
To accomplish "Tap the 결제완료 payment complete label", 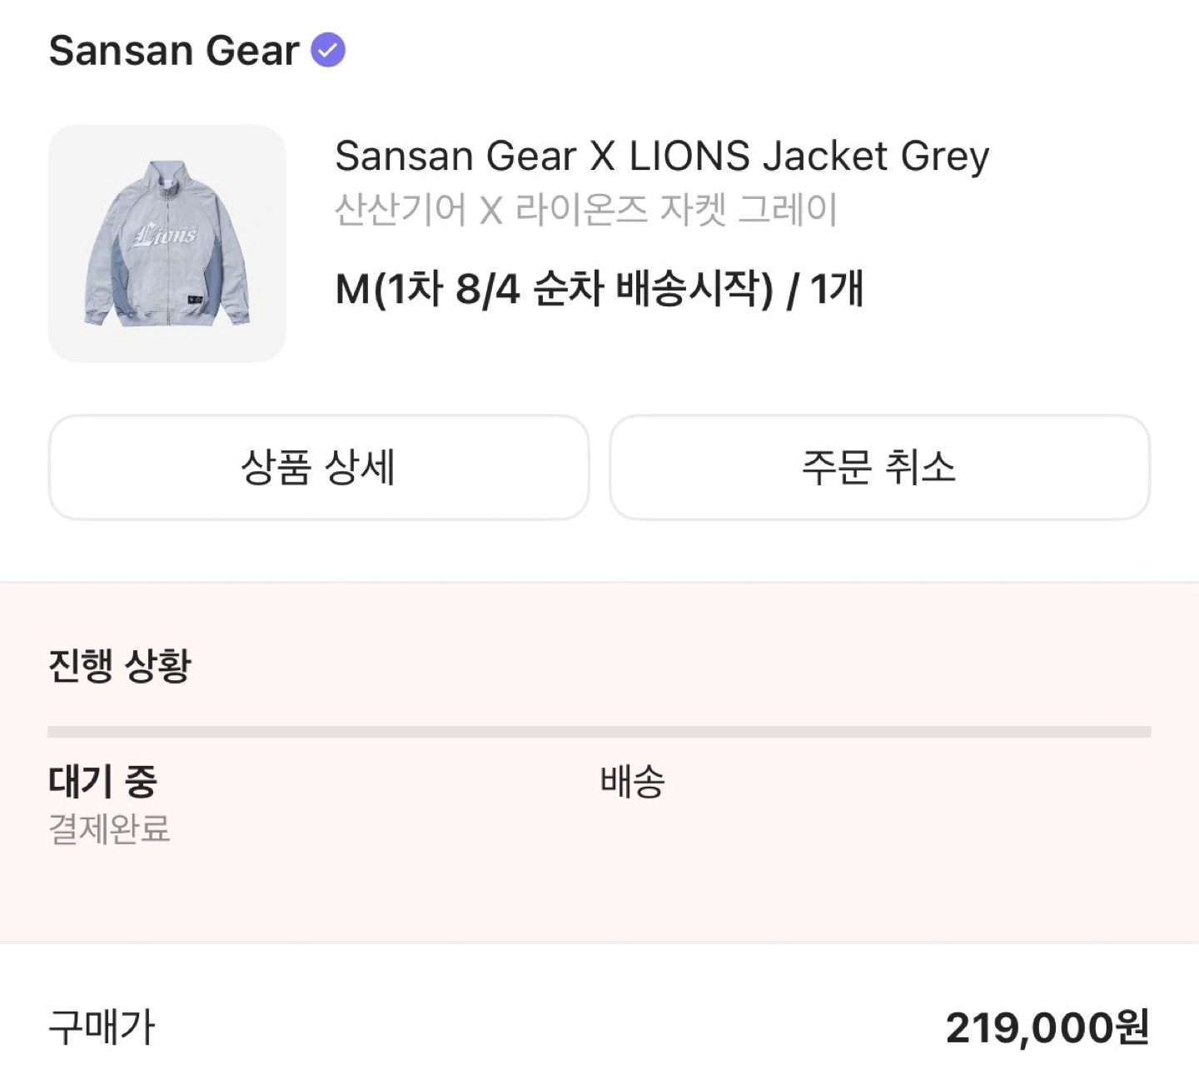I will [x=109, y=828].
